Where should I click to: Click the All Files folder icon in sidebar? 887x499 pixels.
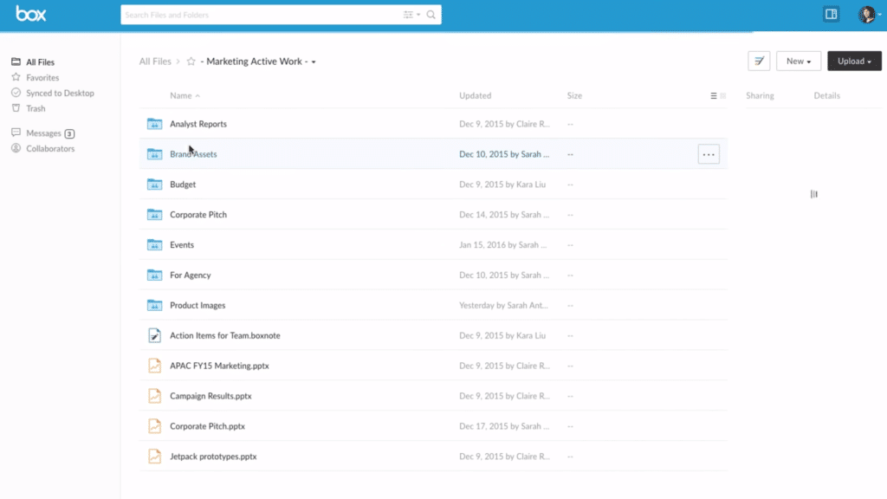[x=16, y=62]
